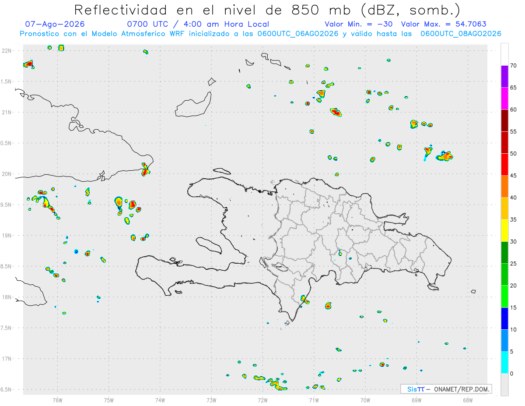
Task: Pick the yellow 30–35 dBZ color band
Action: point(504,230)
